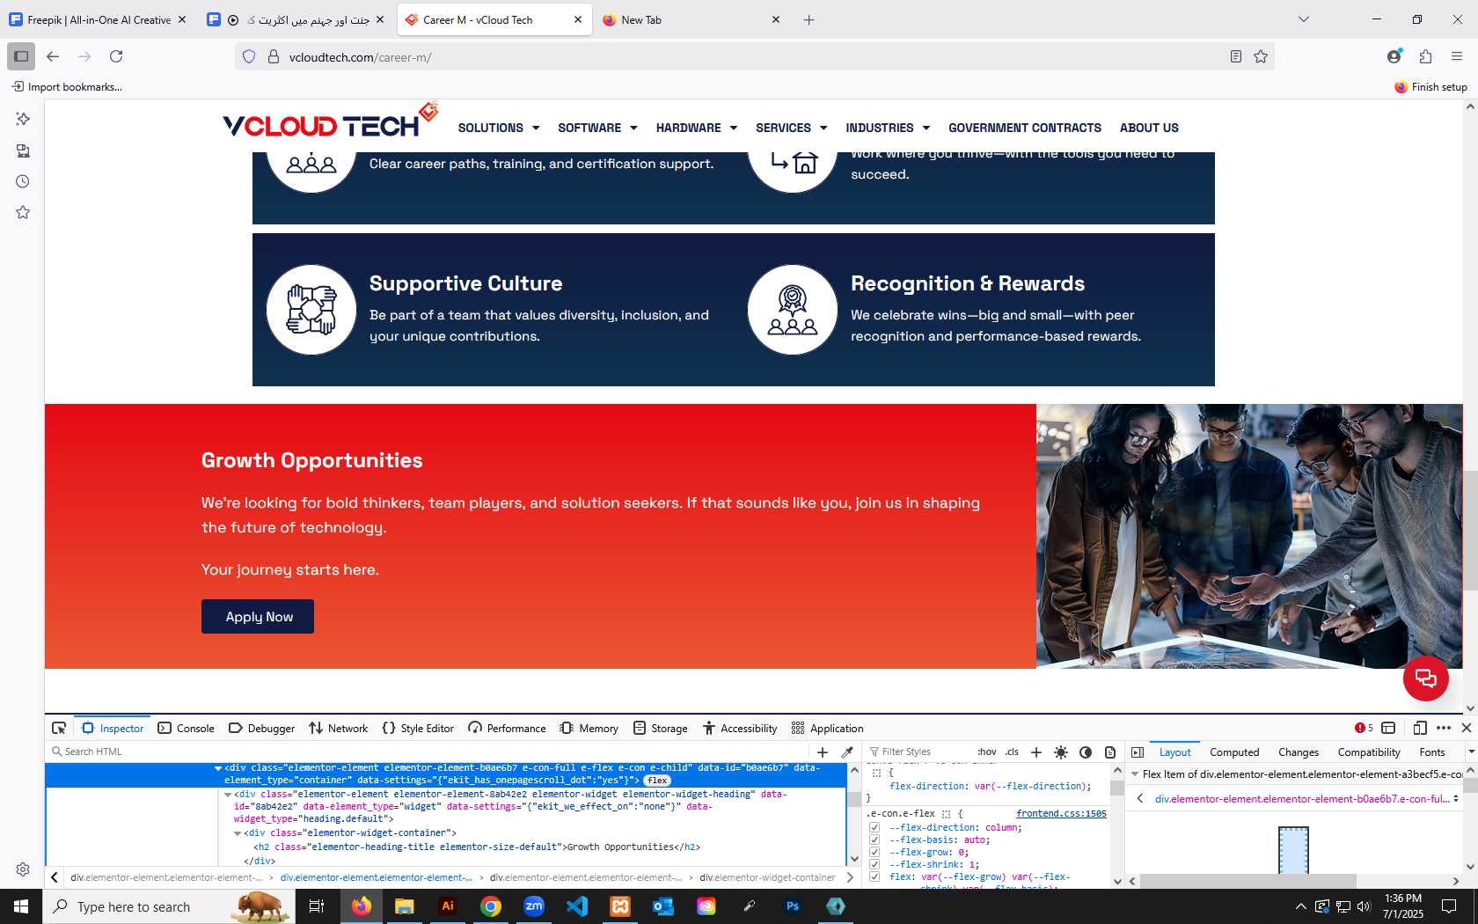Open the Storage tab
Image resolution: width=1478 pixels, height=924 pixels.
tap(661, 728)
